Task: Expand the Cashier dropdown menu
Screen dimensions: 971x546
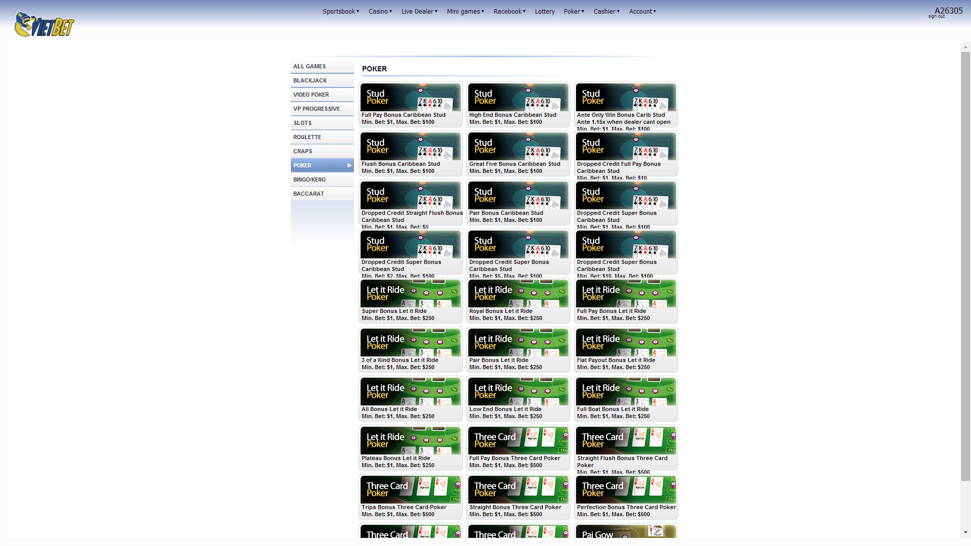Action: coord(606,11)
